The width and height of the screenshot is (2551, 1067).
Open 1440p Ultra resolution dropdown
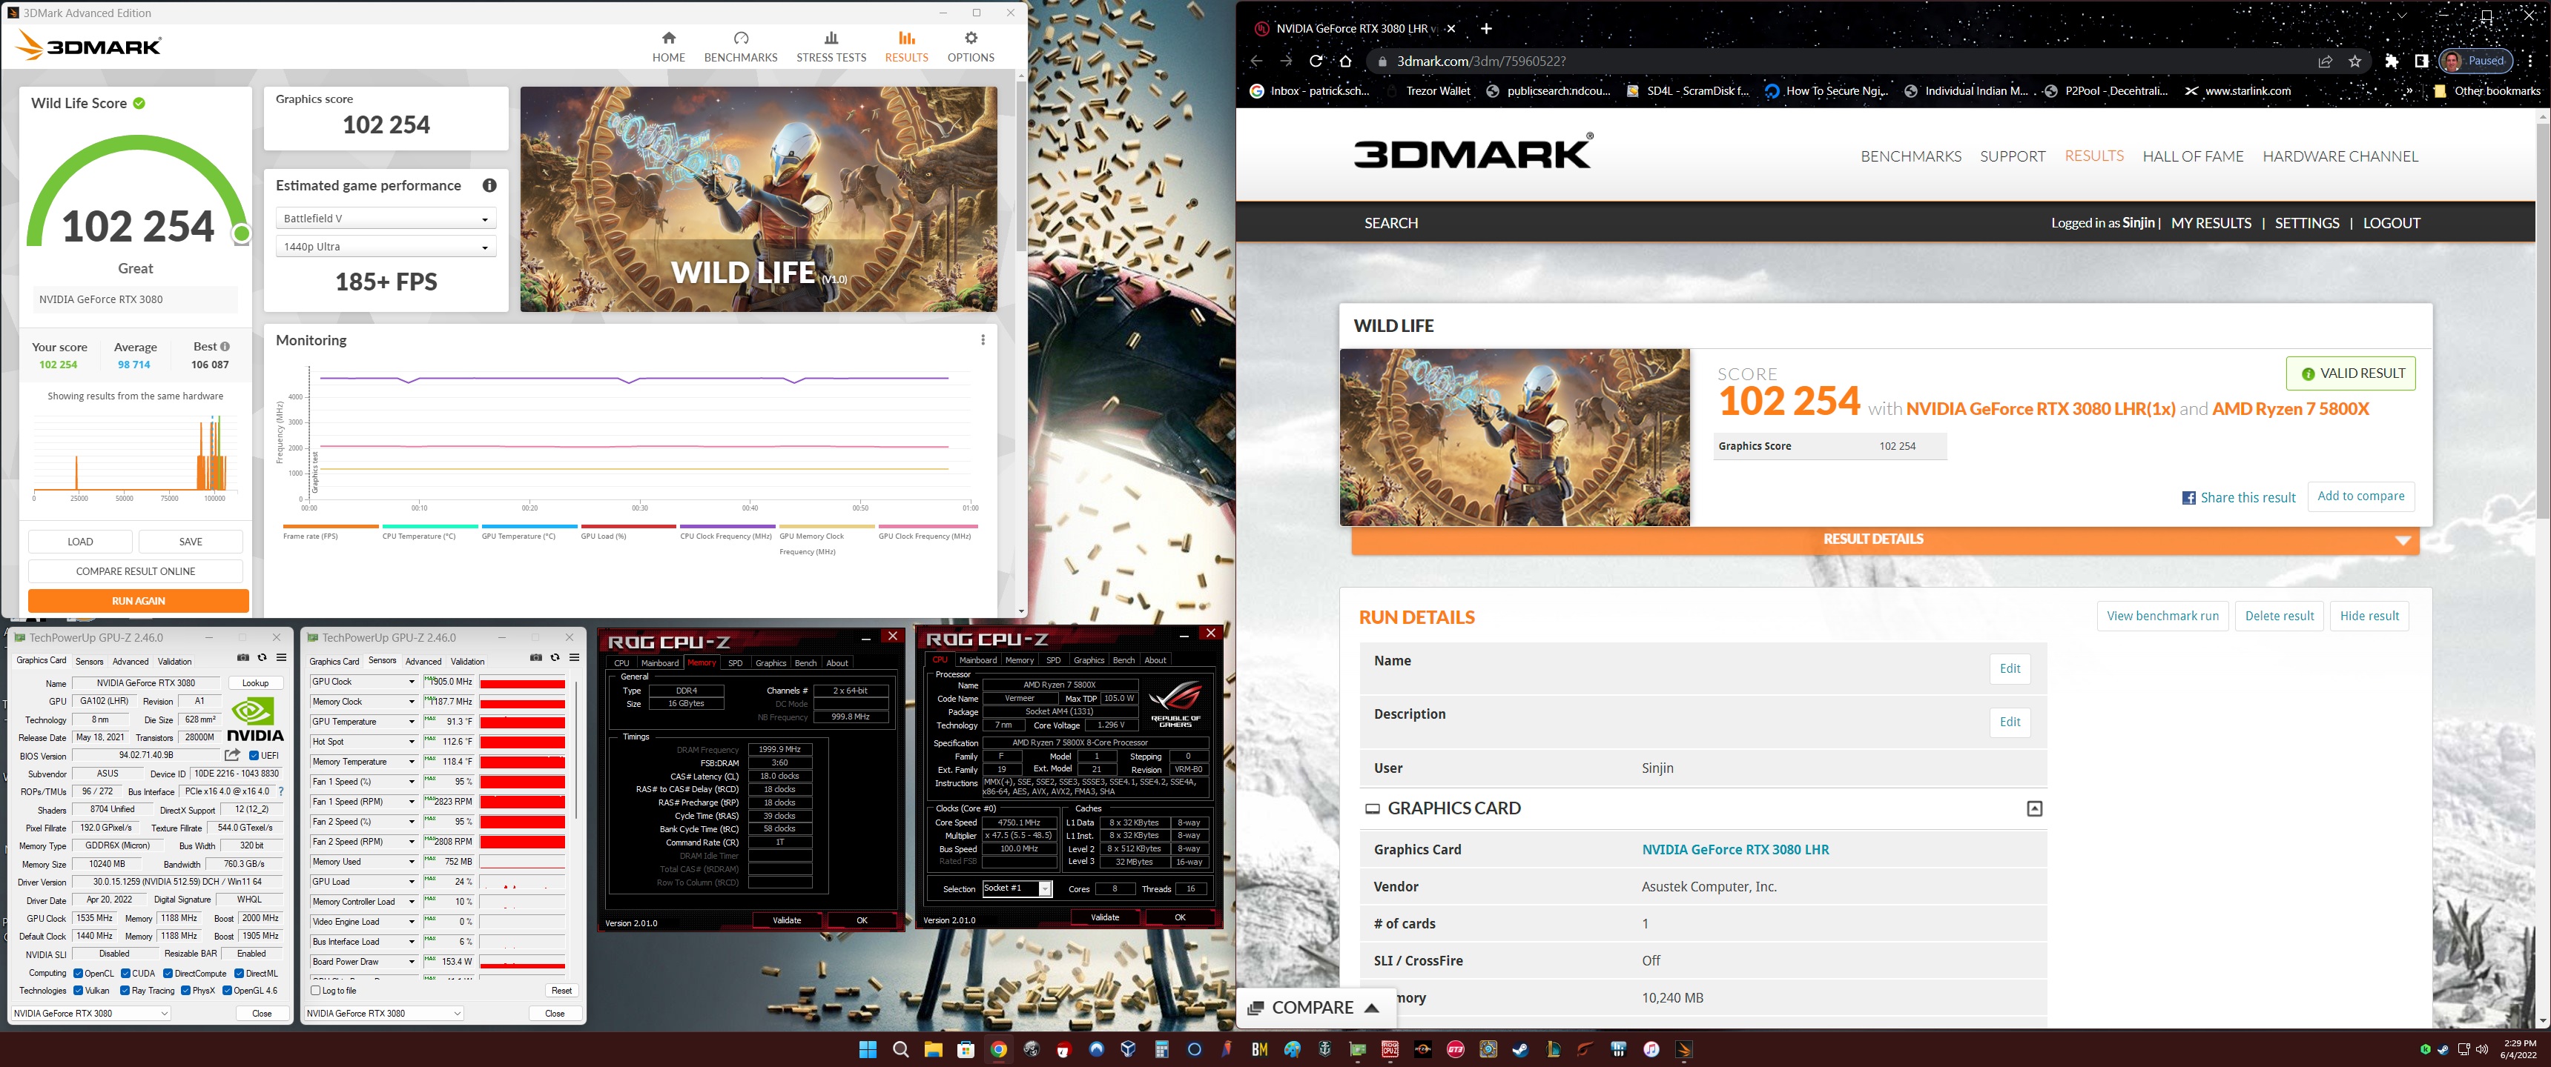[x=385, y=247]
